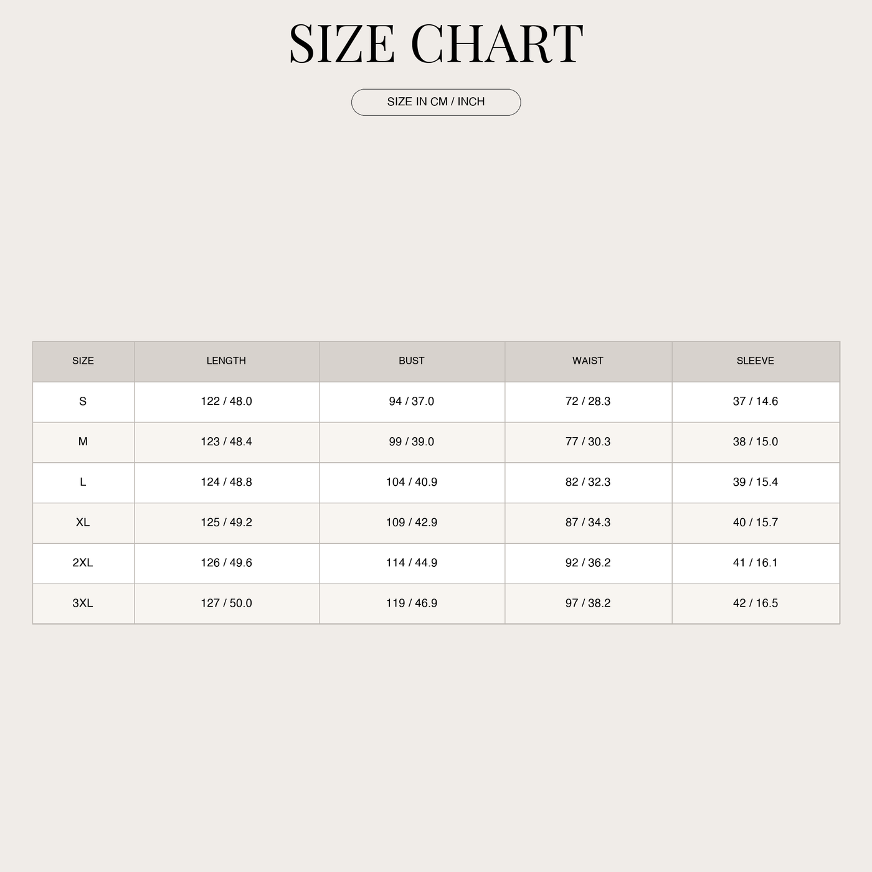Select the 122 / 48.0 length cell
The width and height of the screenshot is (872, 872).
click(x=227, y=402)
